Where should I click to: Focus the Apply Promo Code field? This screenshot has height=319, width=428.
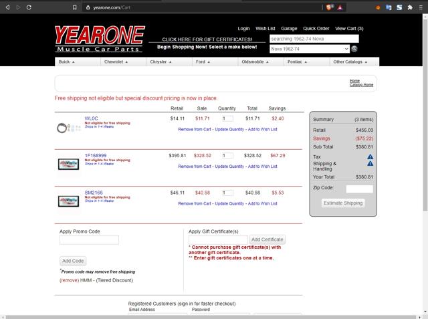[89, 240]
